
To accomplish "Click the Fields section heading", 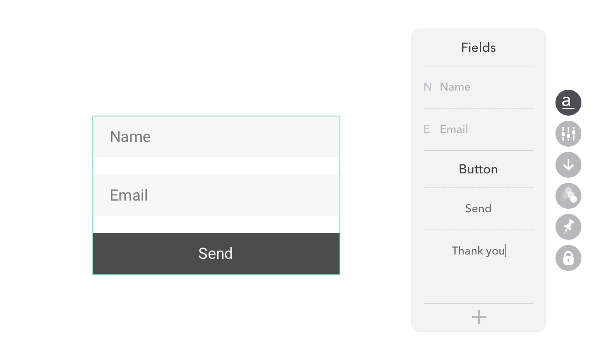I will point(478,47).
